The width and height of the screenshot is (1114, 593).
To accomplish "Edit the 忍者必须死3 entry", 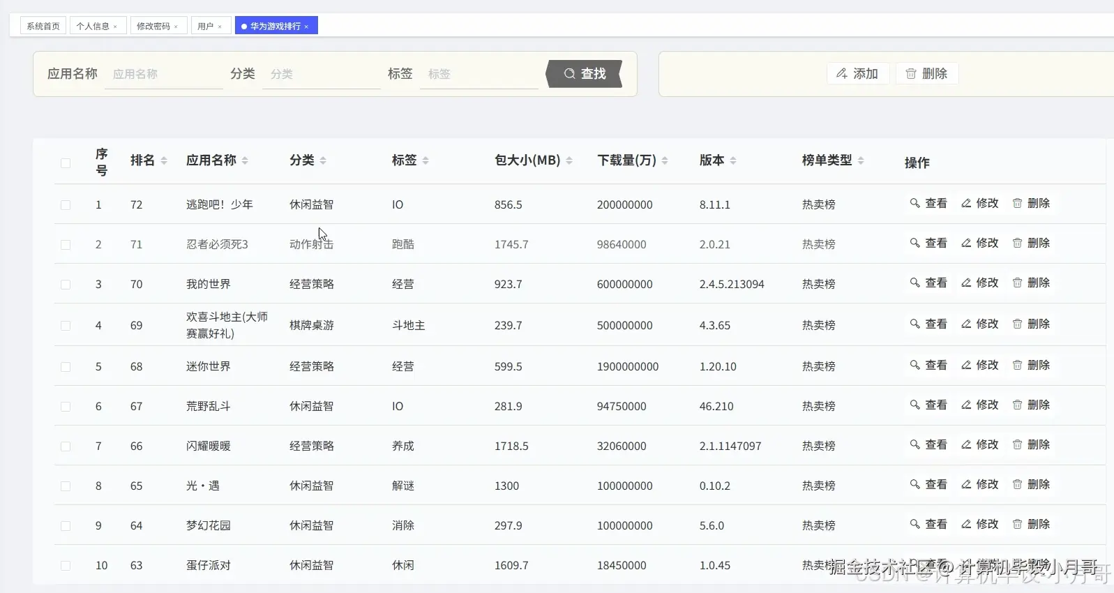I will [x=979, y=243].
